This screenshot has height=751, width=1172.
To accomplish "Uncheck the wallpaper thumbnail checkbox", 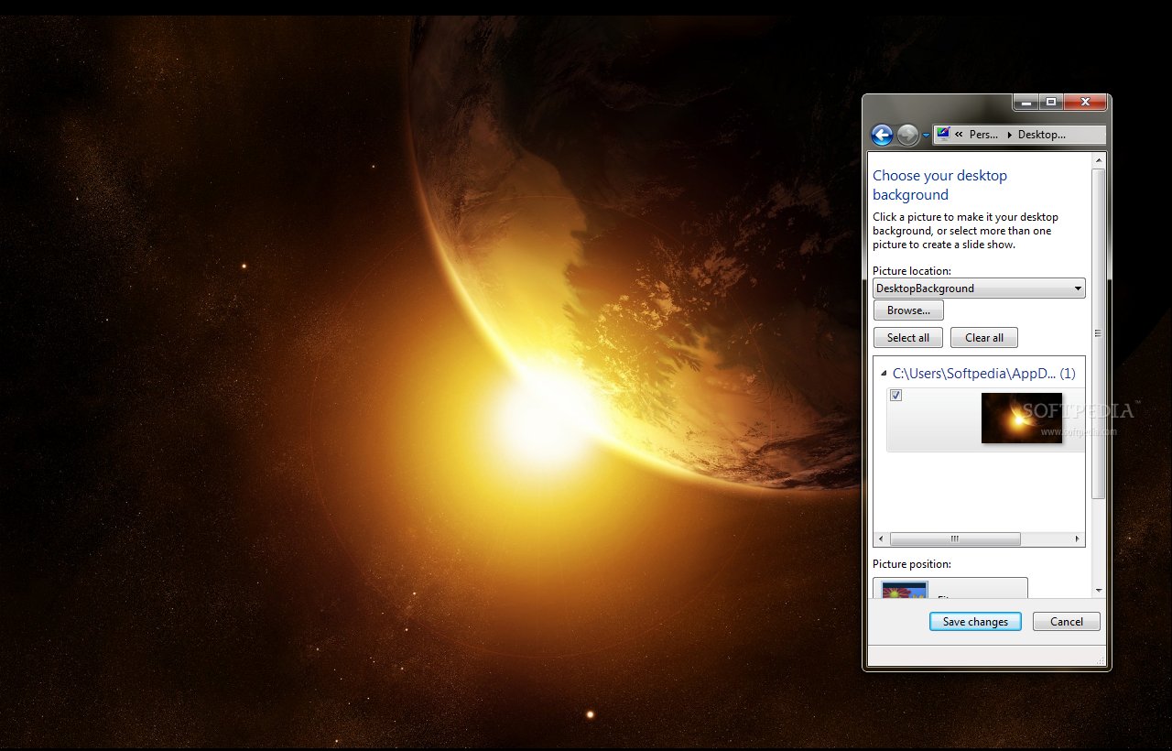I will click(896, 396).
